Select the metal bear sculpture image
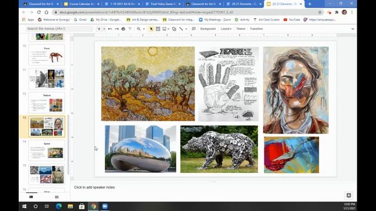This screenshot has width=376, height=211. (x=219, y=149)
